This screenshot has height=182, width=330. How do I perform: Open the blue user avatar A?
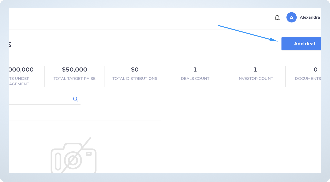point(291,17)
